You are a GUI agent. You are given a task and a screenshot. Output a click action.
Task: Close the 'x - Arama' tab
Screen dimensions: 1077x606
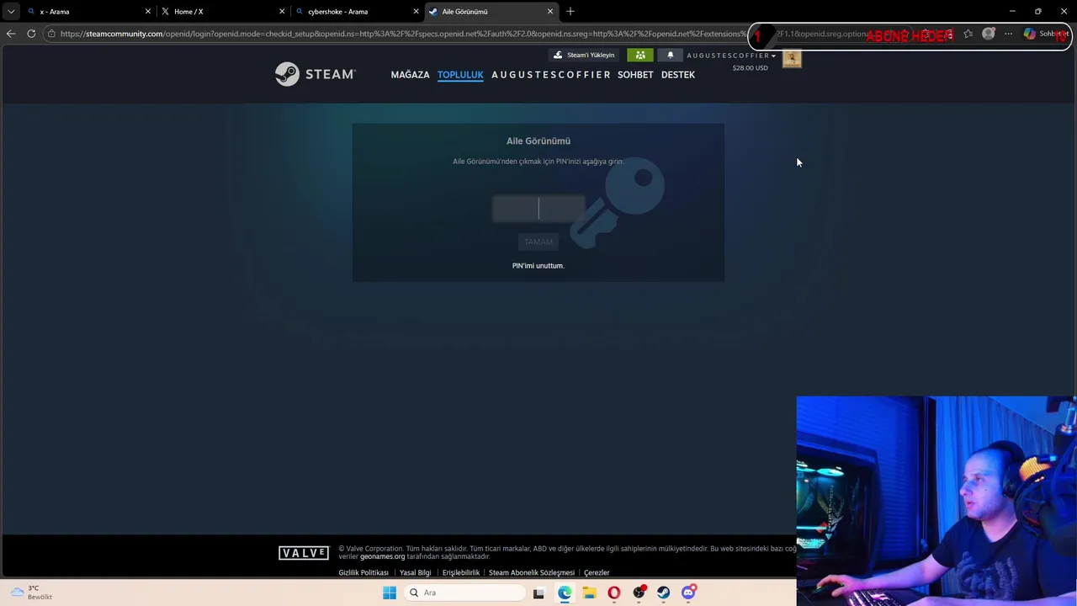pyautogui.click(x=148, y=12)
